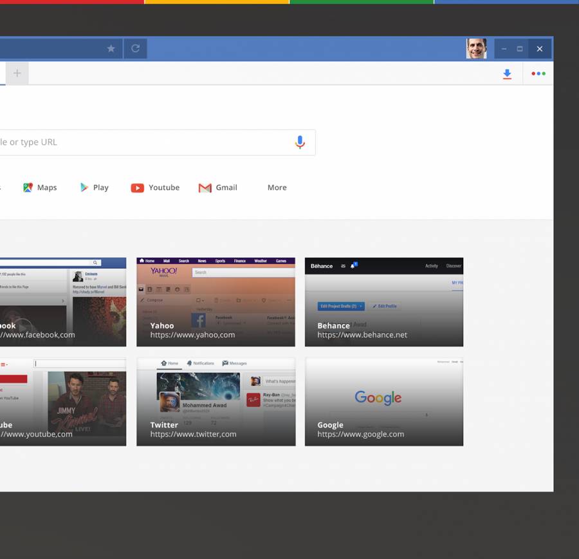Open the downloads arrow icon
Image resolution: width=579 pixels, height=559 pixels.
[x=507, y=74]
